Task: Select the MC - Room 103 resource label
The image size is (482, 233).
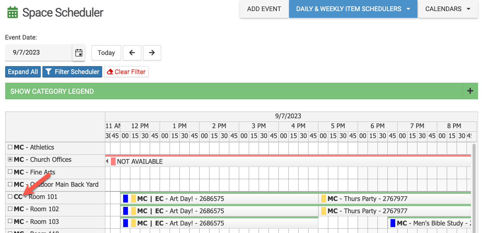Action: [36, 222]
